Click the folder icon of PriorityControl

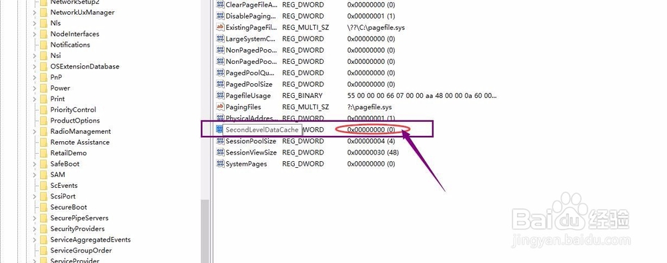click(43, 110)
